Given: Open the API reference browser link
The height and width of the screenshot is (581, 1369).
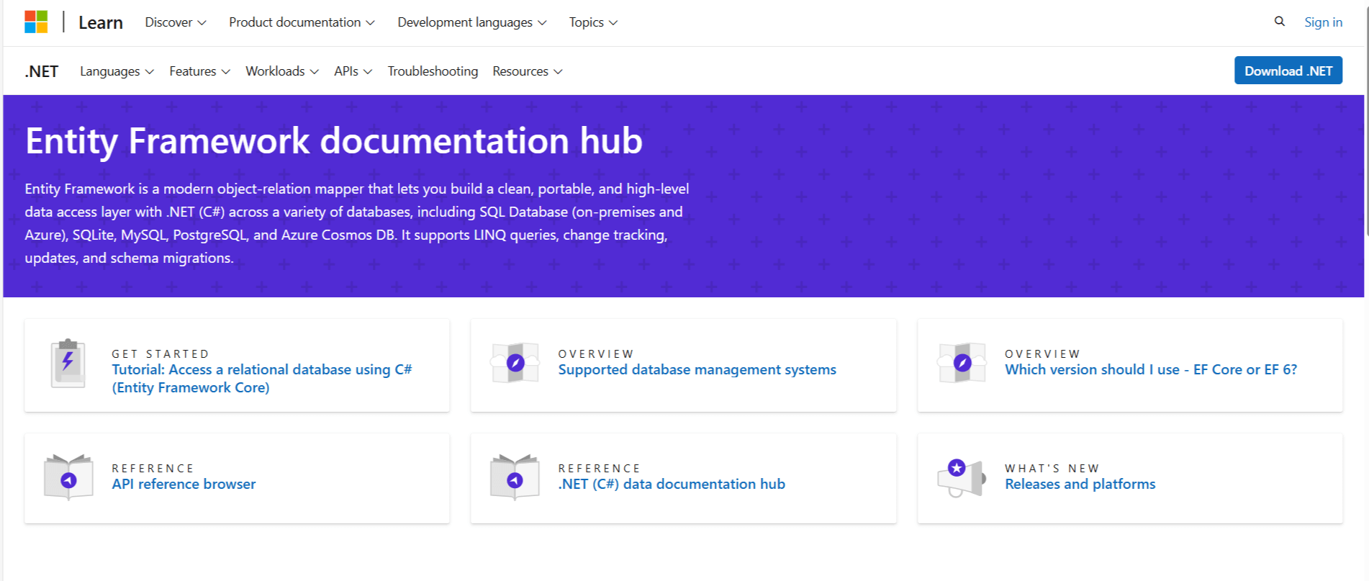Looking at the screenshot, I should click(x=184, y=484).
